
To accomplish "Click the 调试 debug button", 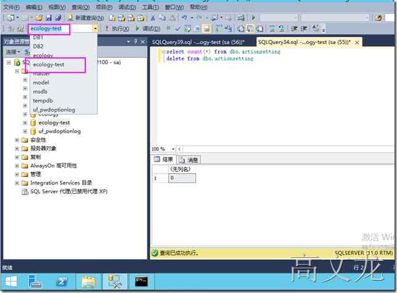I will tap(148, 28).
